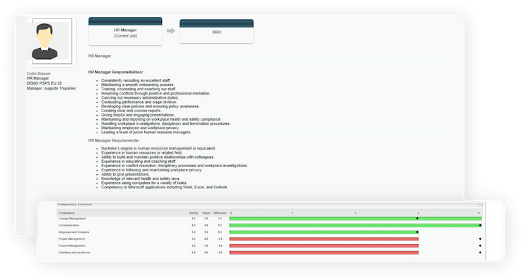This screenshot has height=280, width=523.
Task: Sort by the Competency column header
Action: click(x=66, y=213)
